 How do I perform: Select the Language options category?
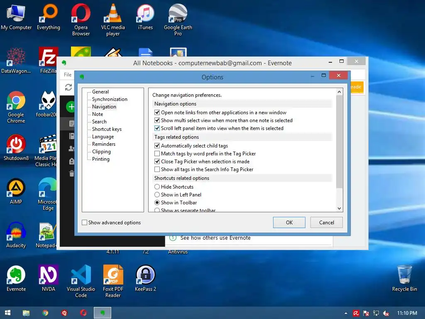[x=103, y=136]
